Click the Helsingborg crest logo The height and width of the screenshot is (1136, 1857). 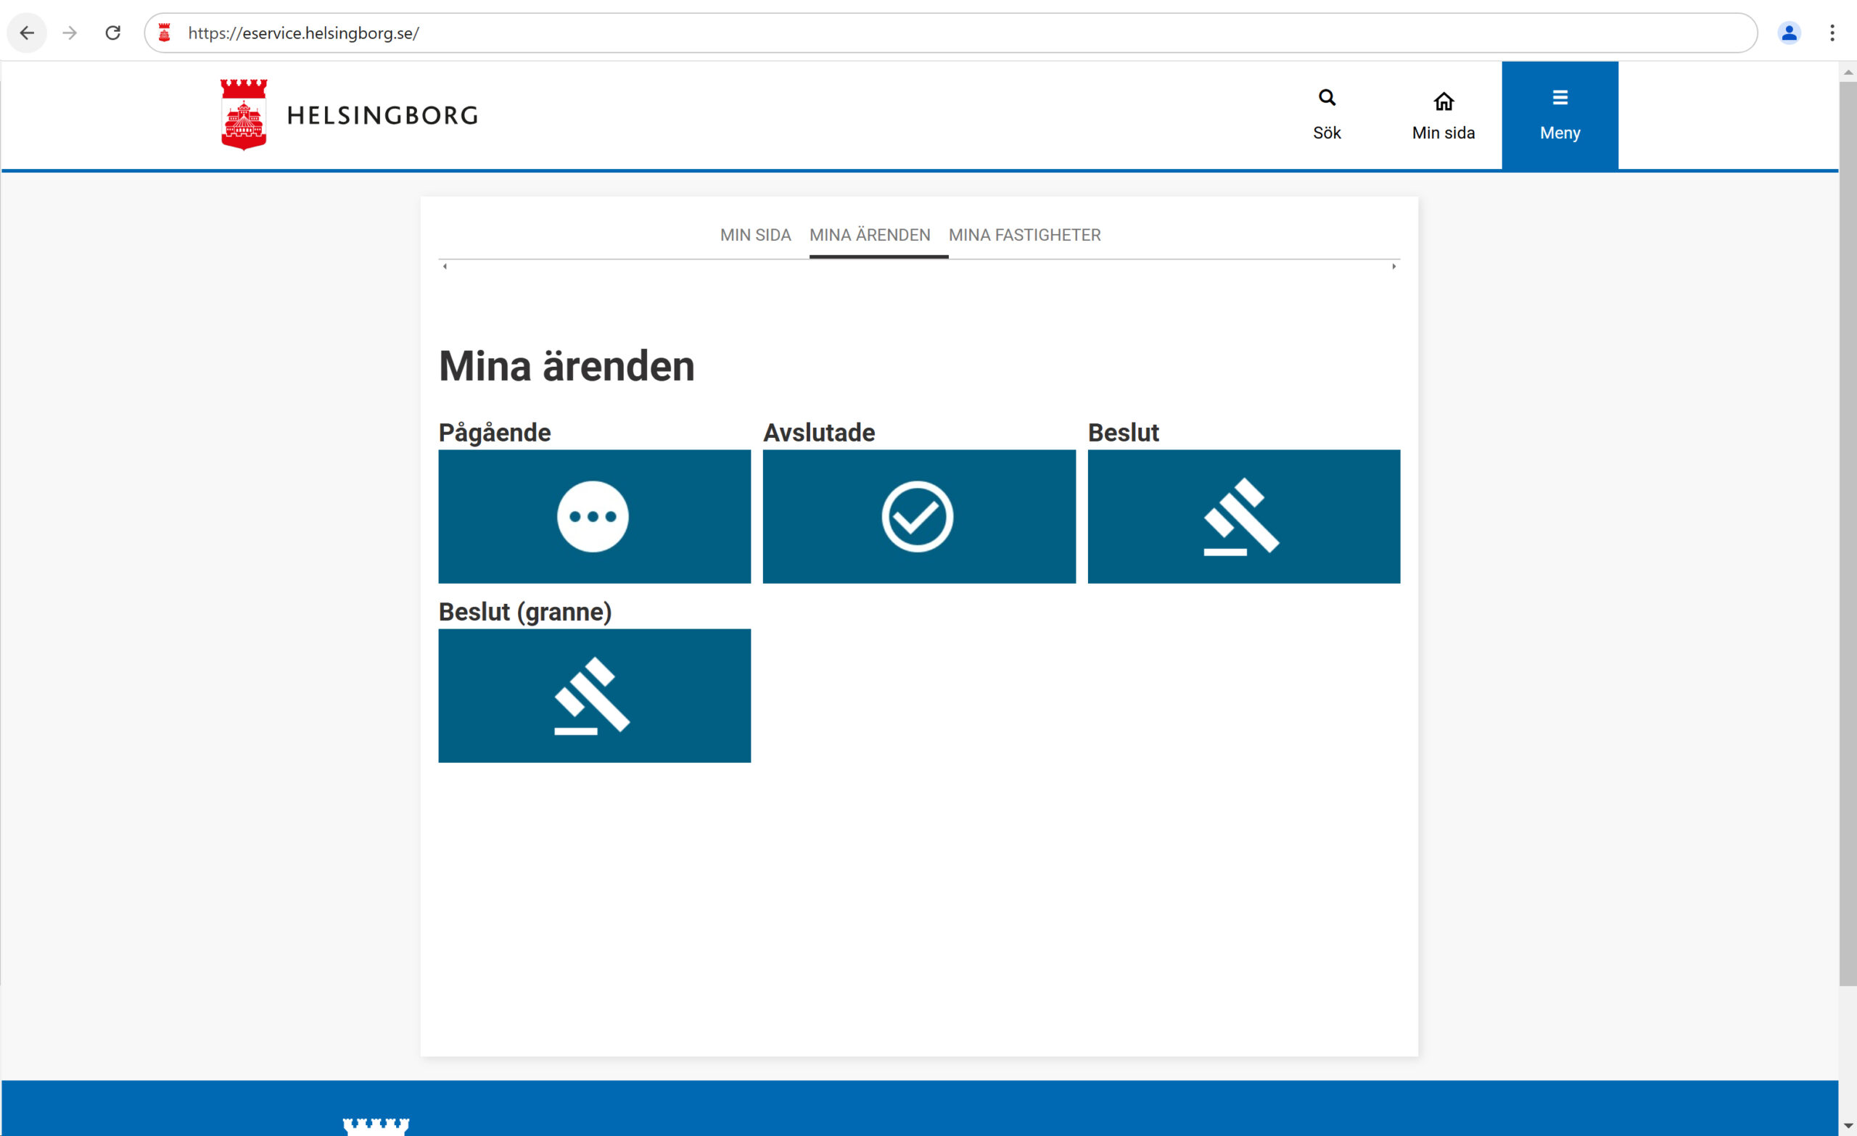(x=244, y=115)
